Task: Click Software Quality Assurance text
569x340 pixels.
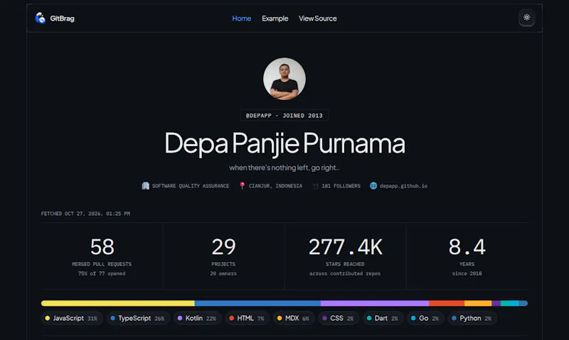Action: [191, 186]
